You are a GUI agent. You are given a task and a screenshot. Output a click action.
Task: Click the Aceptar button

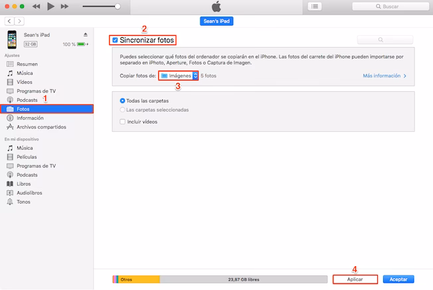point(398,279)
